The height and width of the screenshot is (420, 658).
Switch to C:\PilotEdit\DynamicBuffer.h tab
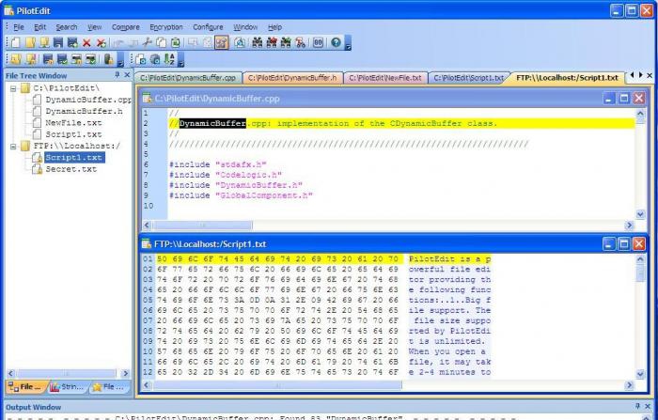pyautogui.click(x=292, y=78)
